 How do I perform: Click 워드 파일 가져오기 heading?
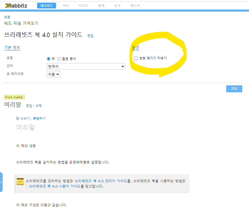[x=21, y=23]
